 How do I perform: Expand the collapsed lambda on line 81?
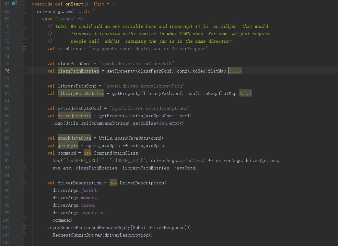[x=25, y=93]
